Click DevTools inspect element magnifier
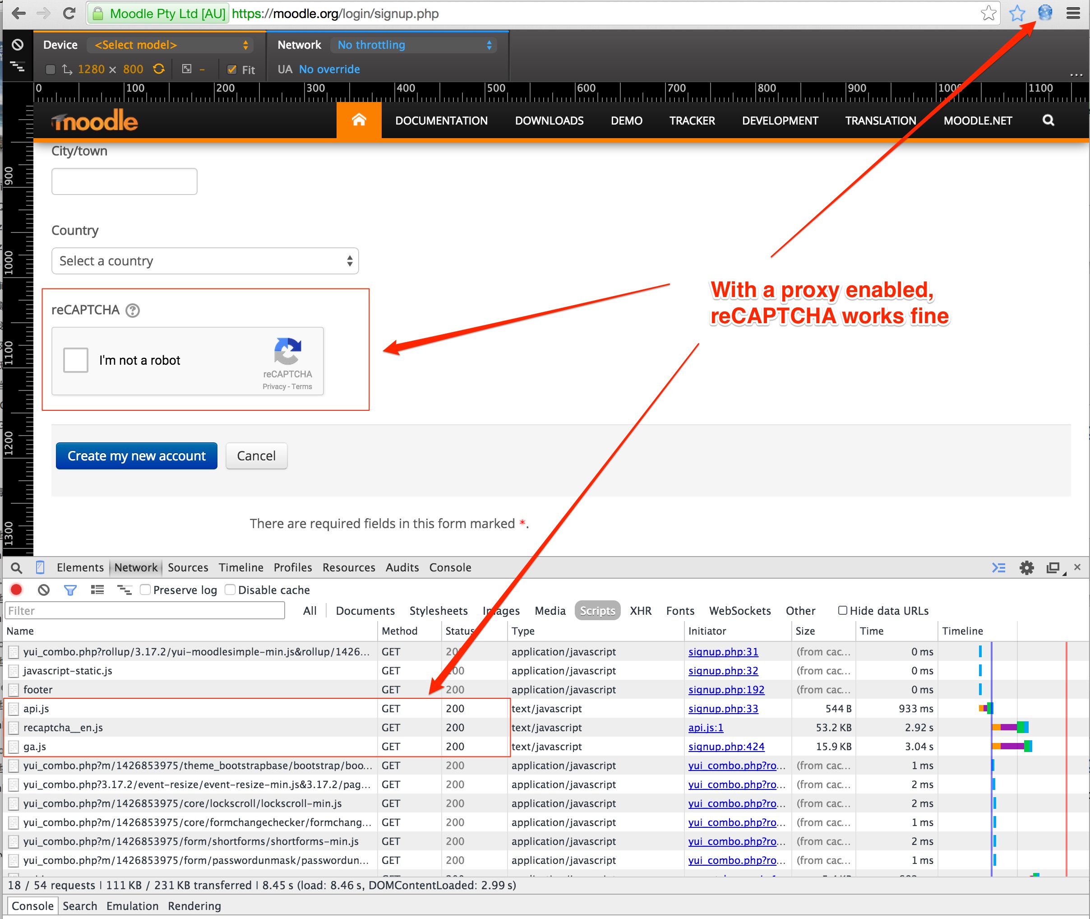Viewport: 1090px width, 919px height. (17, 568)
